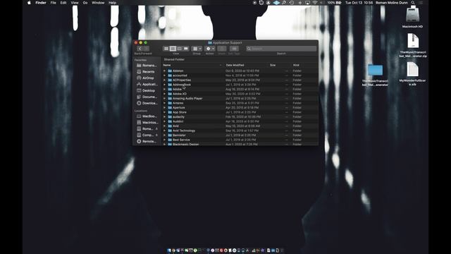This screenshot has width=451, height=254.
Task: Eject the Comp... volume in sidebar
Action: (156, 135)
